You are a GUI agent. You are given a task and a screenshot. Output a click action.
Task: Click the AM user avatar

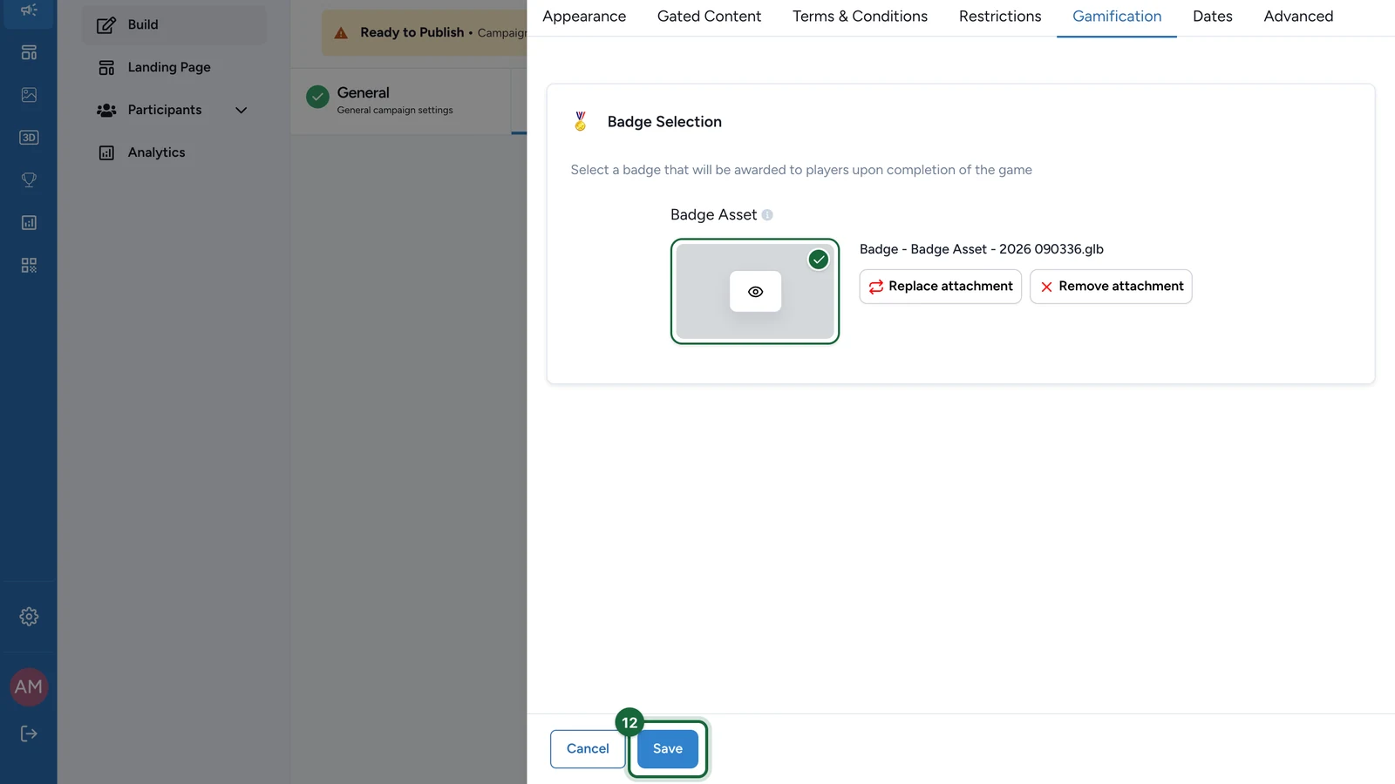click(x=29, y=686)
